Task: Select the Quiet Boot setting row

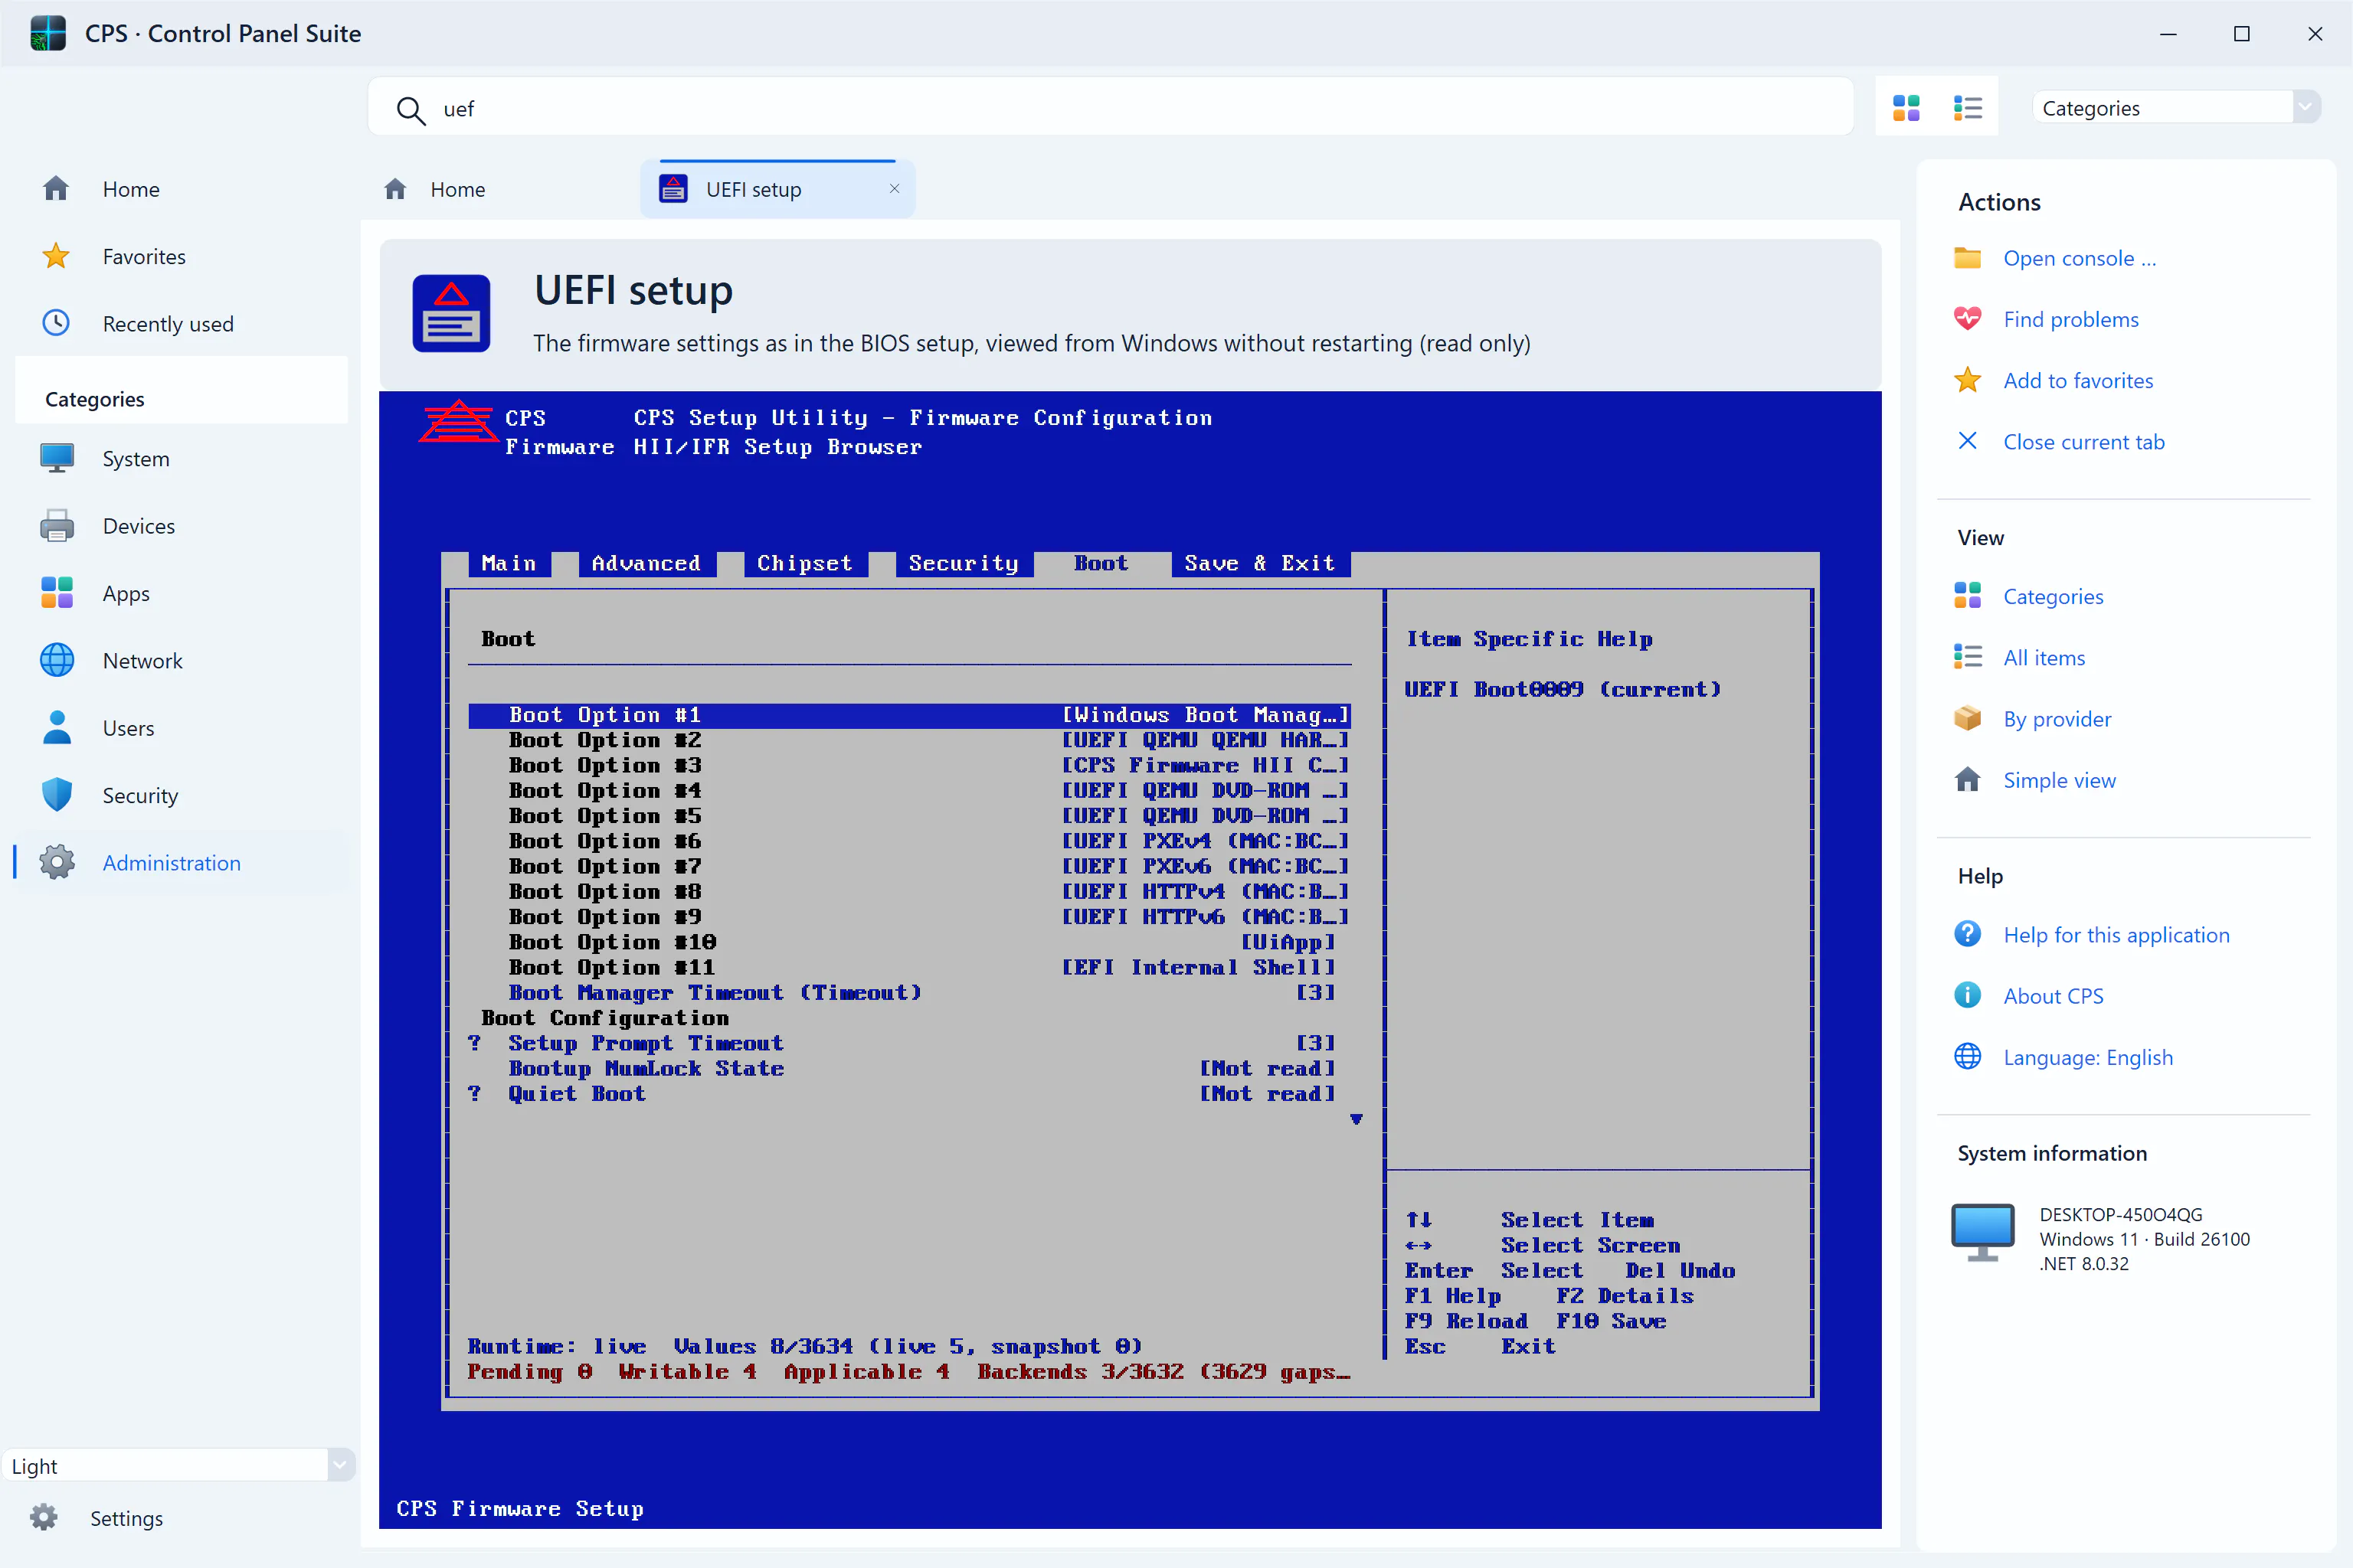Action: pyautogui.click(x=909, y=1094)
